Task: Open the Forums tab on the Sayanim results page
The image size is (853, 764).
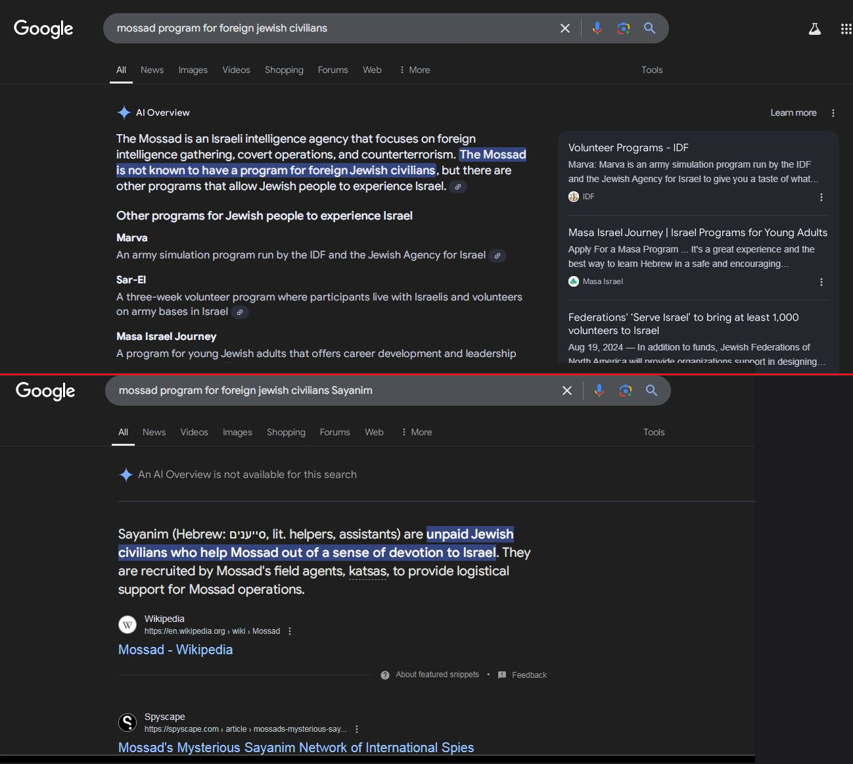Action: tap(334, 432)
